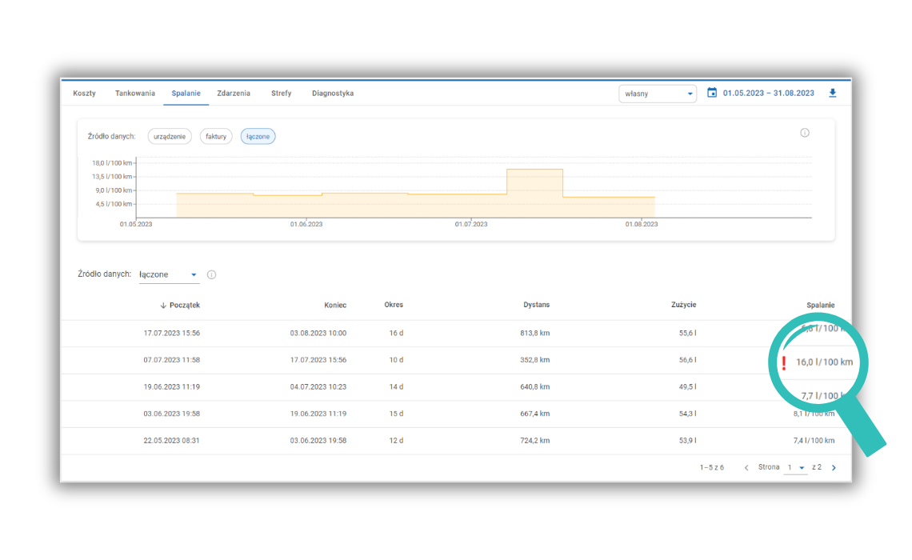Select the 'faktury' data source chip
Screen dimensions: 912x560
coord(216,137)
